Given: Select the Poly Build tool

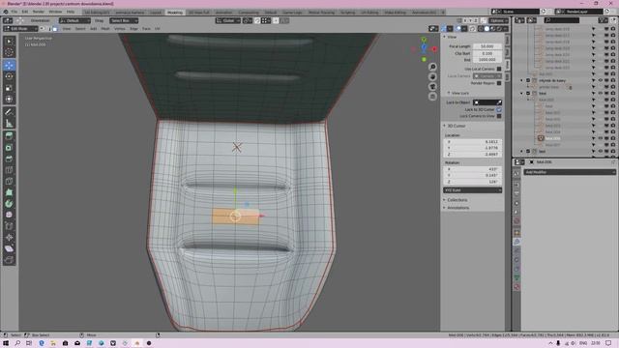Looking at the screenshot, I should click(x=9, y=192).
